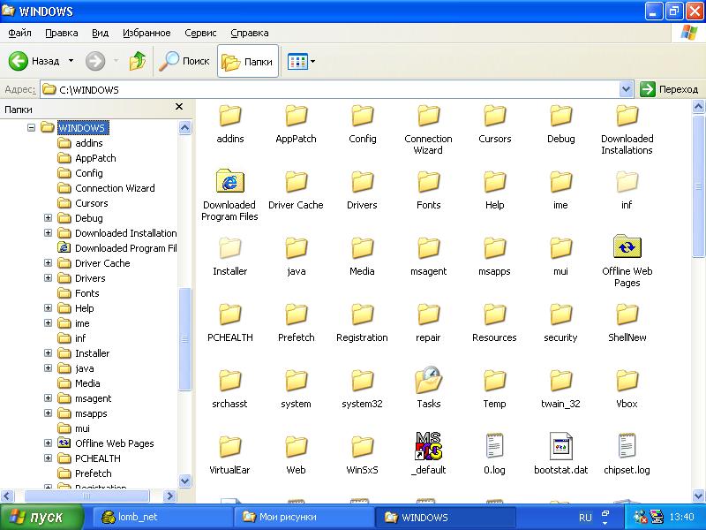This screenshot has height=530, width=706.
Task: Open the Сервис menu
Action: click(200, 33)
